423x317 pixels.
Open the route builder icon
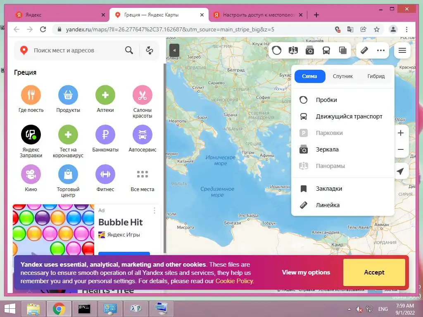(150, 50)
